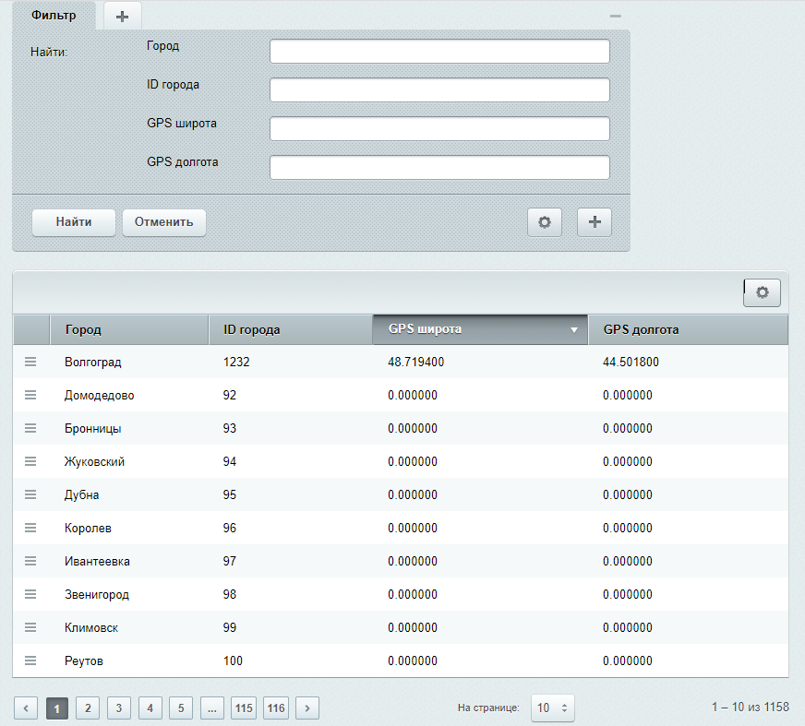The height and width of the screenshot is (726, 805).
Task: Go to the next page arrow
Action: [307, 708]
